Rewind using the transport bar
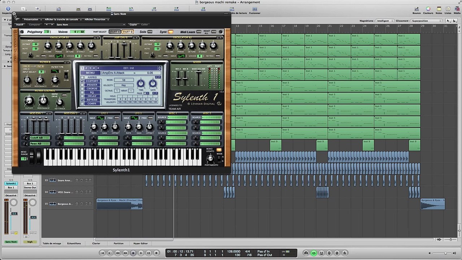Viewport: 462px width, 260px height. click(x=117, y=253)
